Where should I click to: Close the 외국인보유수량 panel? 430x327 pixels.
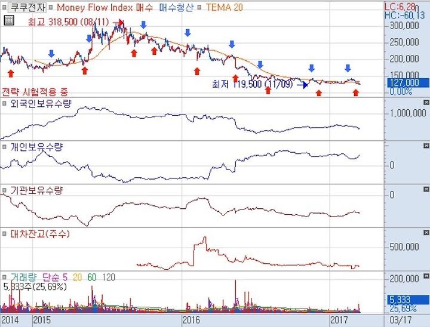tap(426, 103)
